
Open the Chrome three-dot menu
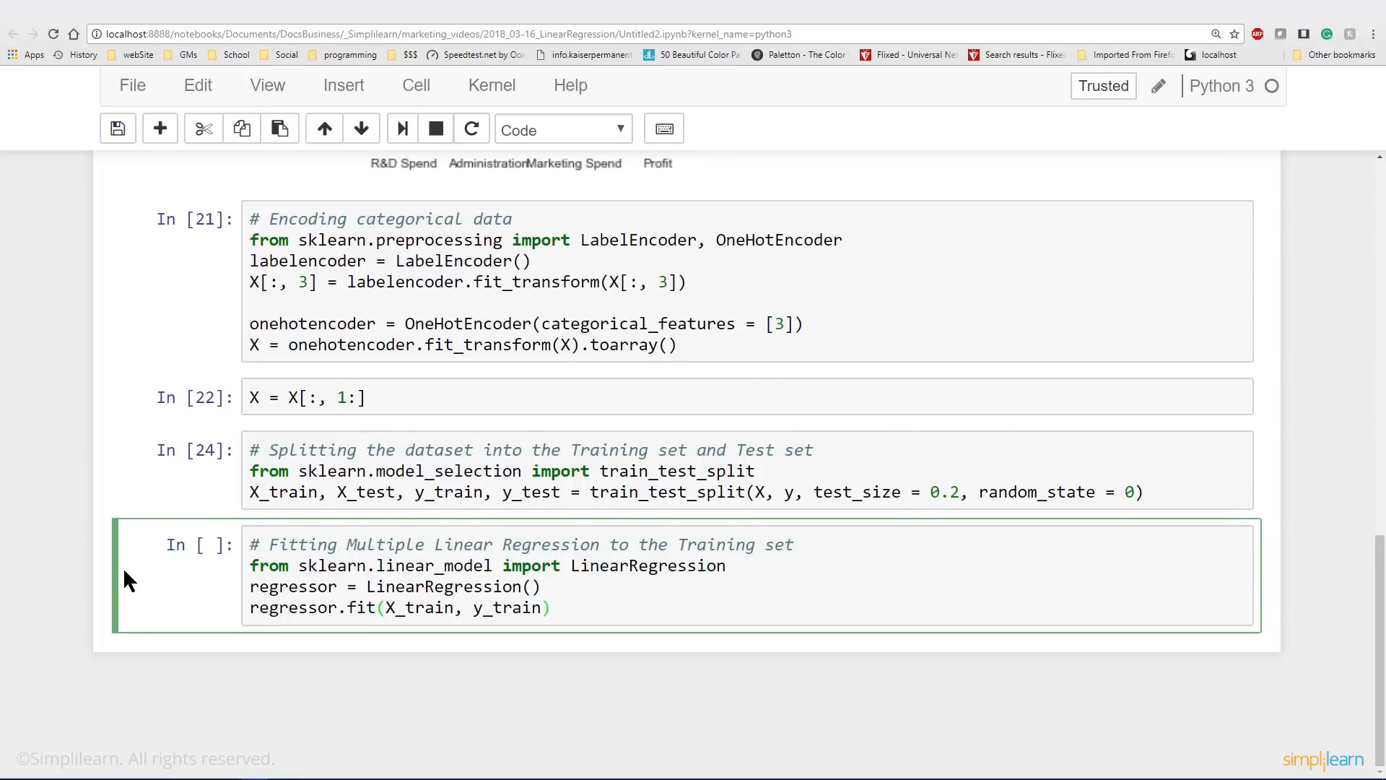point(1373,34)
